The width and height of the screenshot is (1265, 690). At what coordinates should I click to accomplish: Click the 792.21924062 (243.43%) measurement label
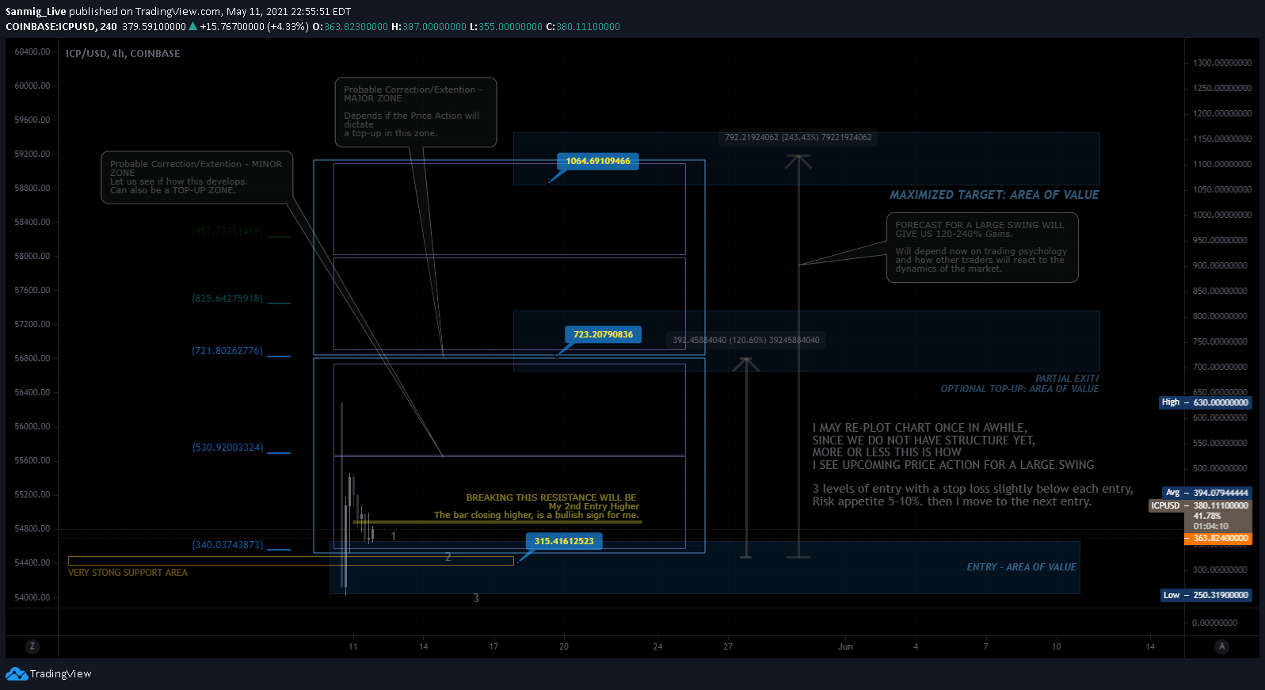point(798,137)
